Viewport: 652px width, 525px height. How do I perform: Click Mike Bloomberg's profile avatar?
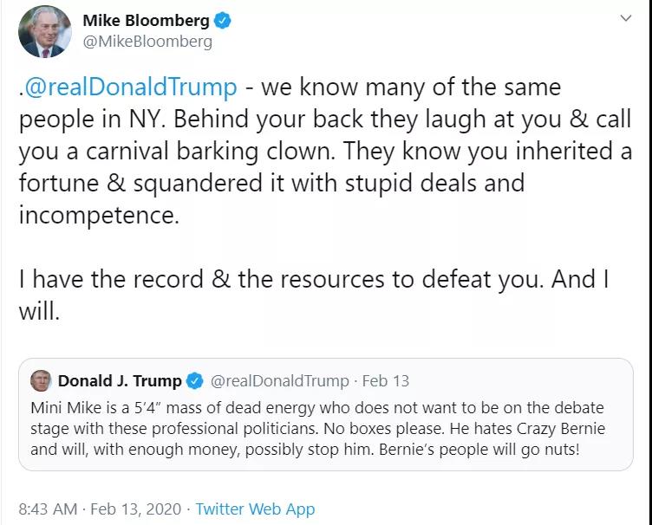[45, 31]
